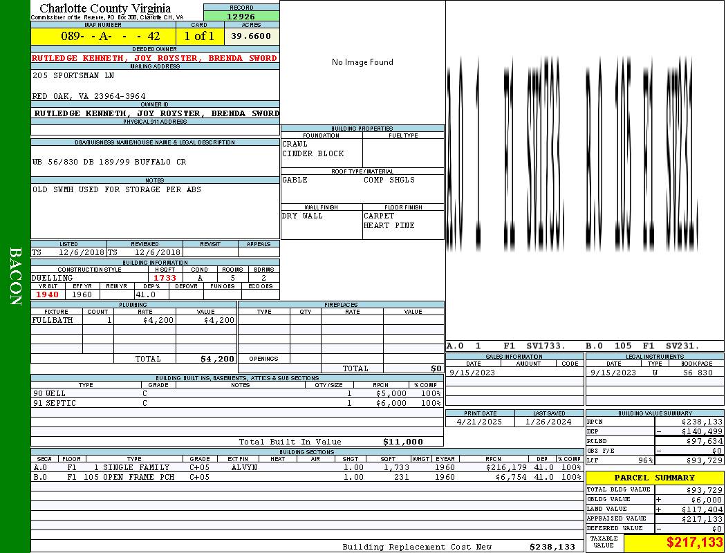
Task: Click the red deeded owner name line
Action: point(155,58)
